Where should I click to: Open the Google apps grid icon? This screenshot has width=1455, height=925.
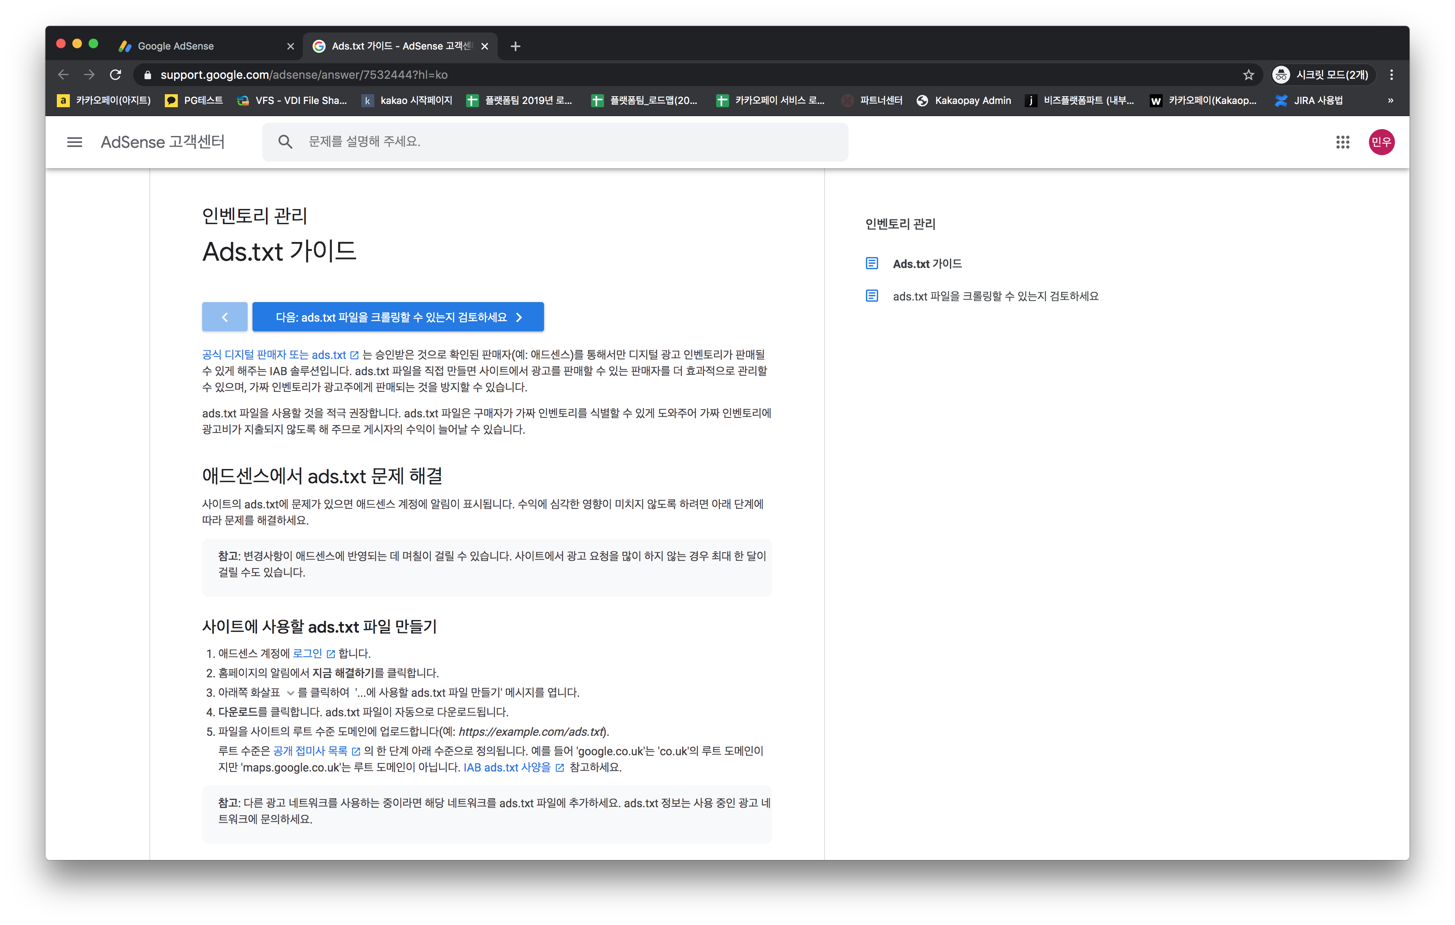(1342, 142)
